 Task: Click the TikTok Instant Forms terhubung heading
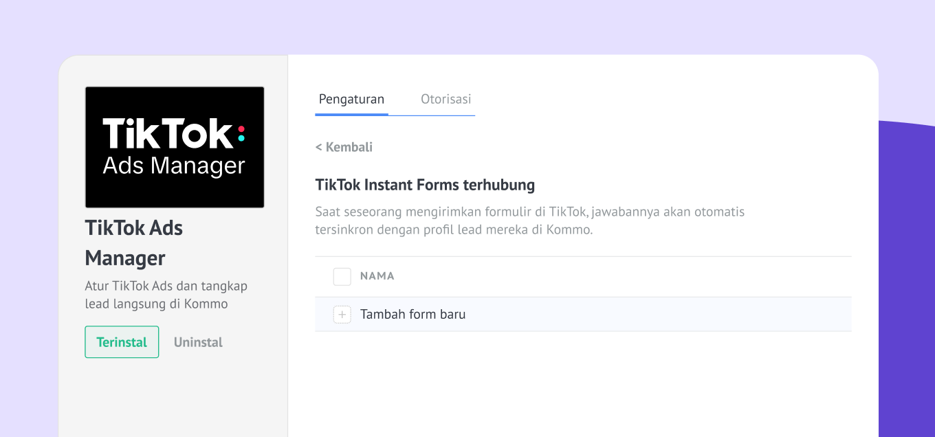pos(425,185)
